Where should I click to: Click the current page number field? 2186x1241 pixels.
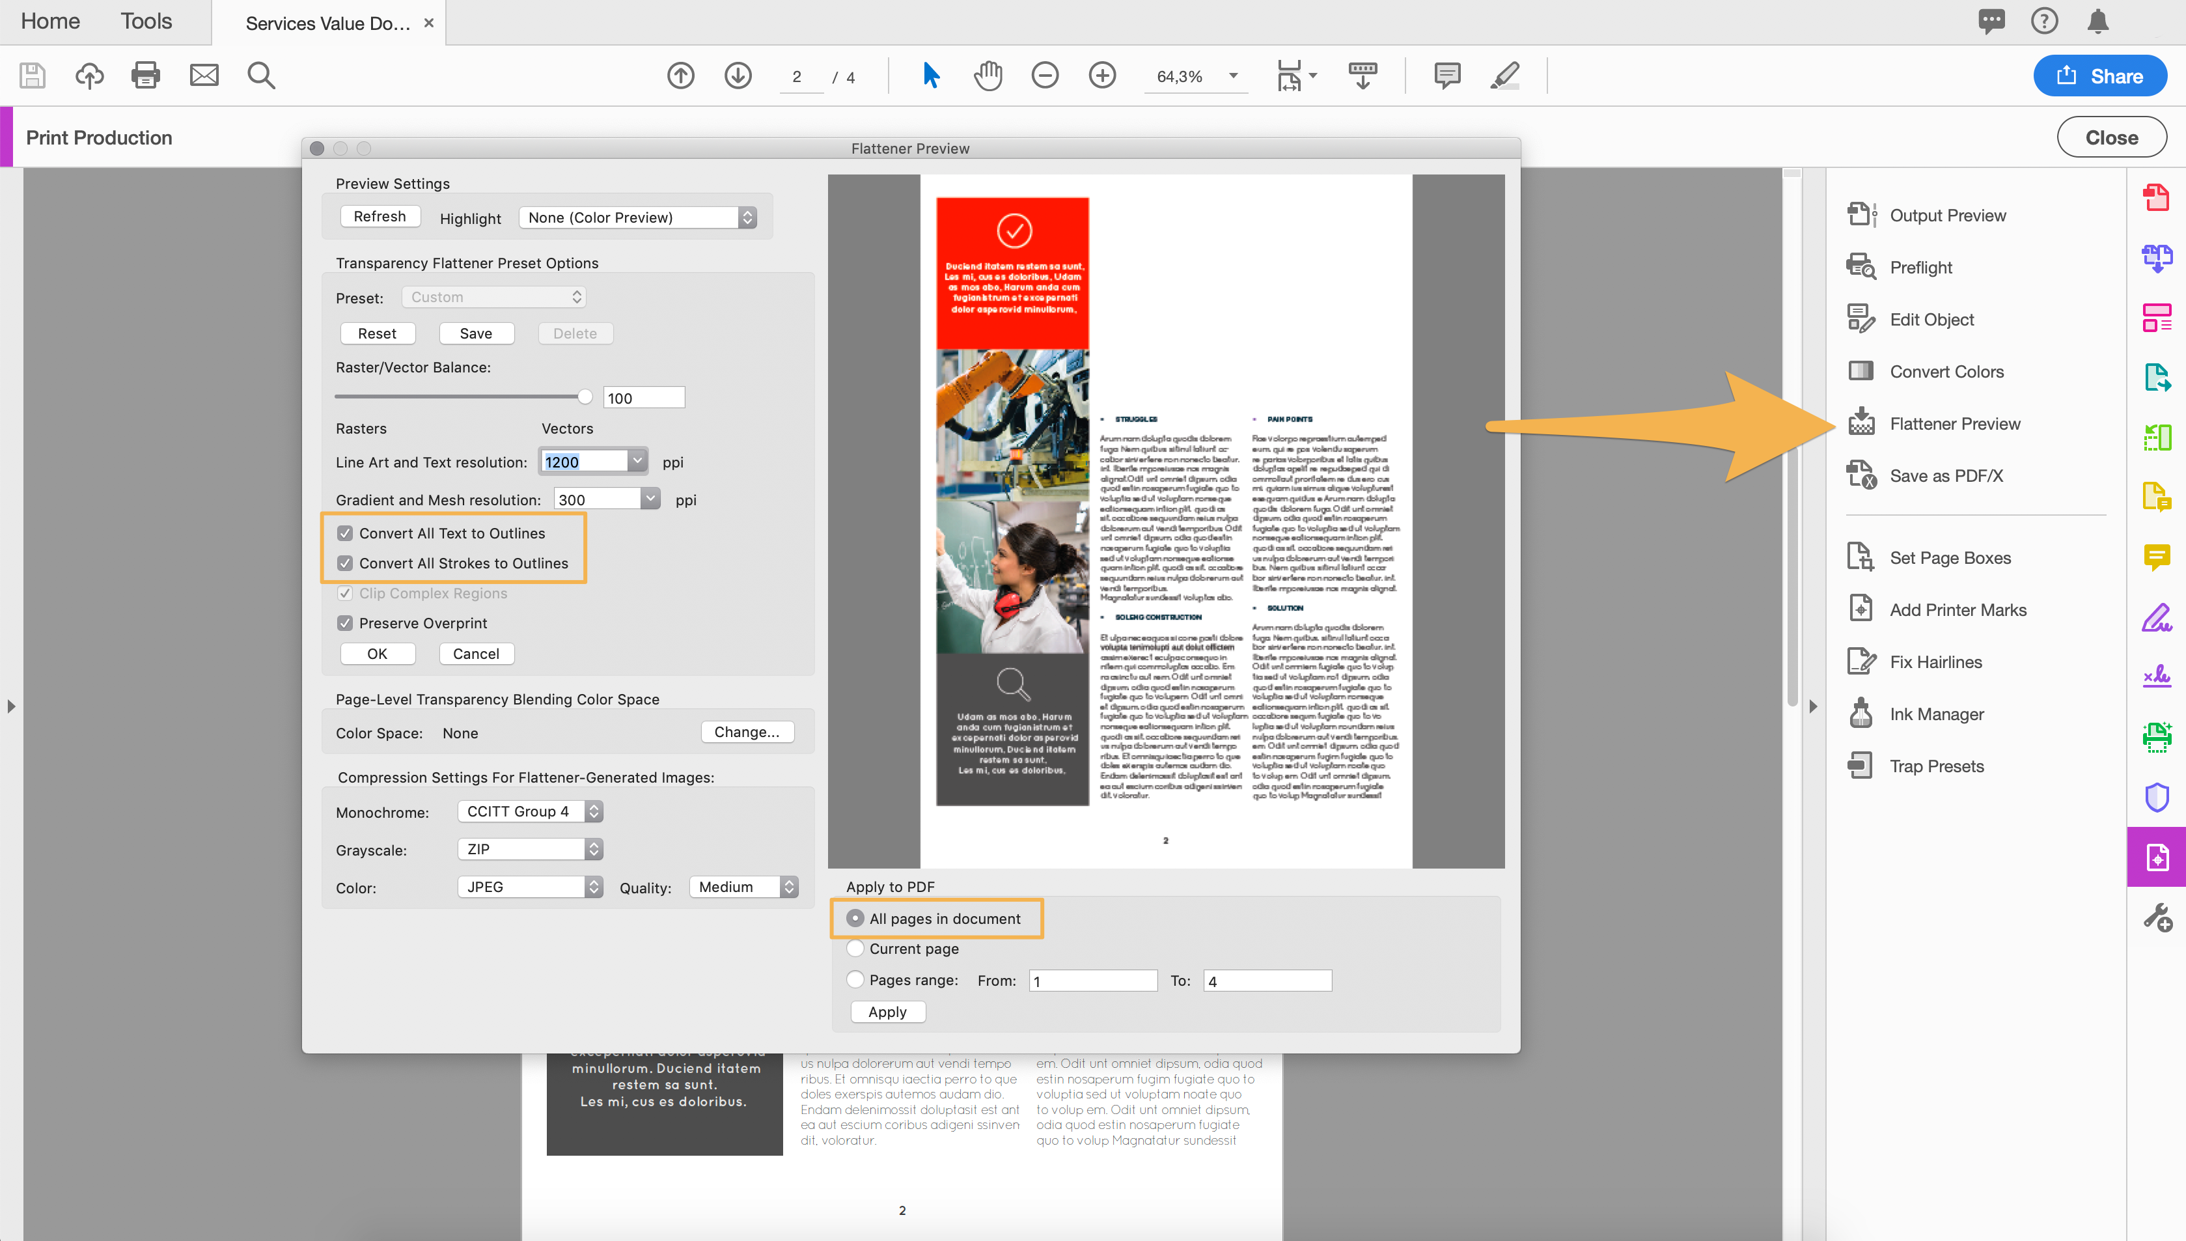click(x=799, y=76)
